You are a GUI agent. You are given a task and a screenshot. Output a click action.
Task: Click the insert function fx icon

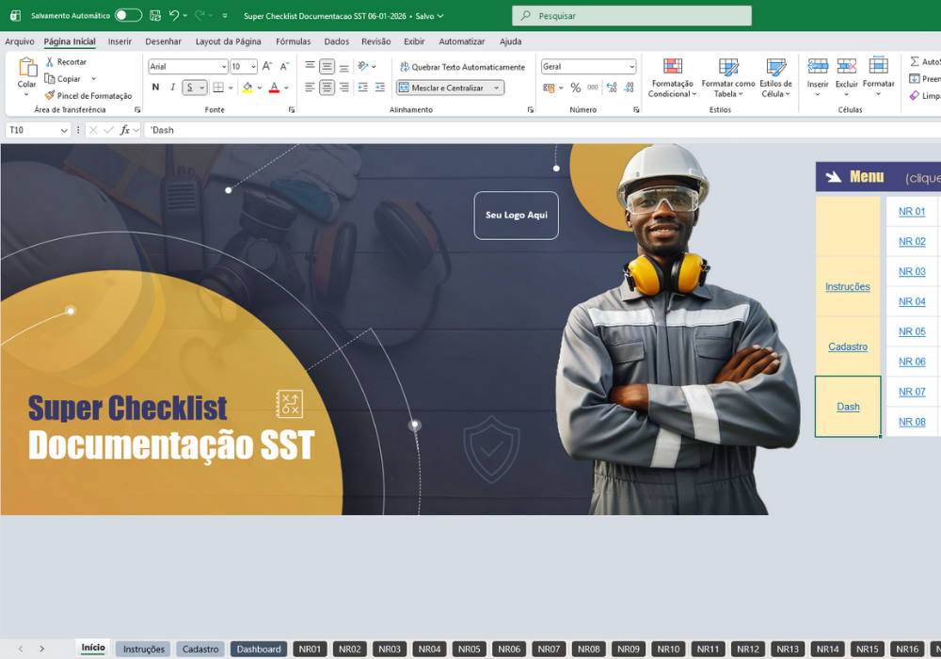pyautogui.click(x=124, y=130)
